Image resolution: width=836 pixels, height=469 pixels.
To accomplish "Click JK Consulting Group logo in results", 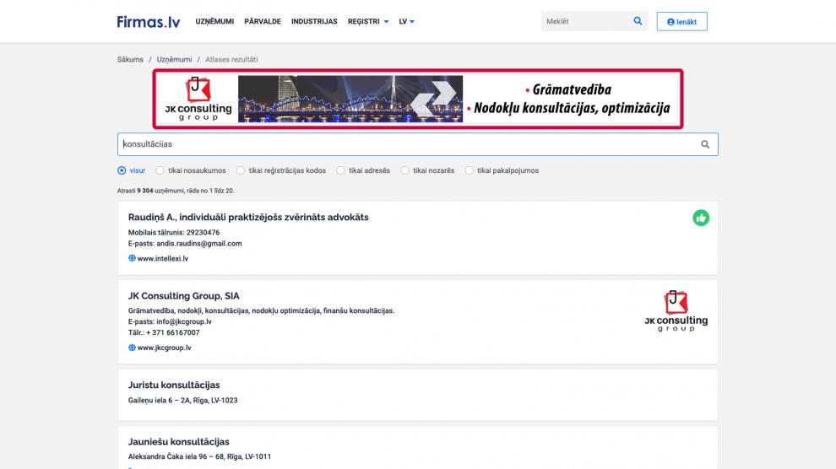I will (676, 311).
